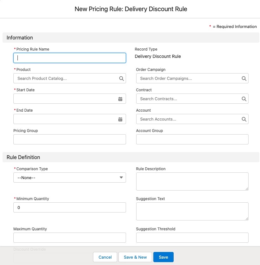Click into the Account Group field

(x=192, y=139)
